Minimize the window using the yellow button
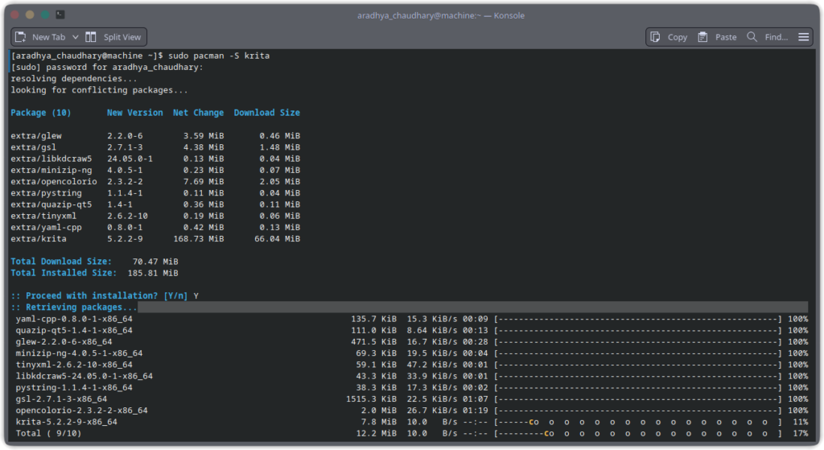 [30, 14]
